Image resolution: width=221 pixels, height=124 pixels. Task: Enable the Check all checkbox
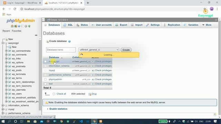[54, 94]
